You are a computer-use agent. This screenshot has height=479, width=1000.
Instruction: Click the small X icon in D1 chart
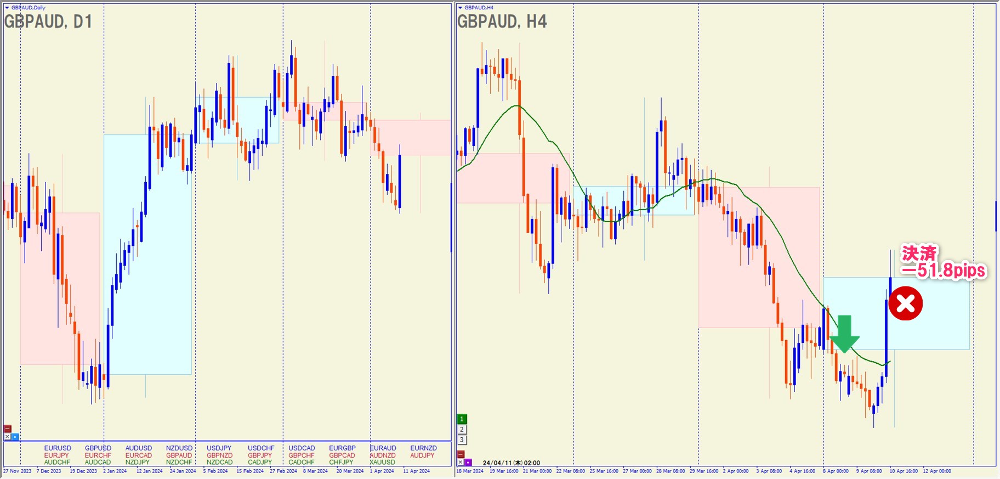pos(7,437)
